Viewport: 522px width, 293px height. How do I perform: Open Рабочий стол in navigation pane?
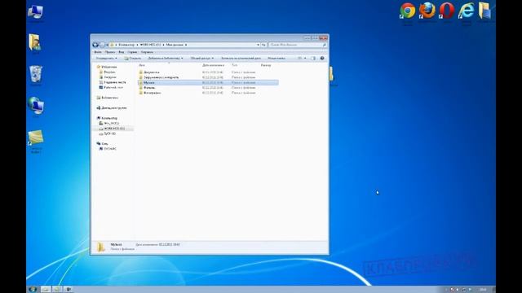tap(113, 87)
